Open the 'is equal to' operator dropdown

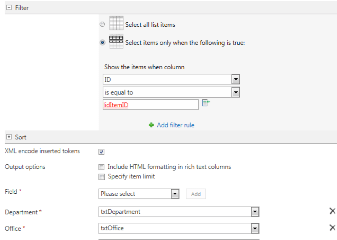click(235, 92)
